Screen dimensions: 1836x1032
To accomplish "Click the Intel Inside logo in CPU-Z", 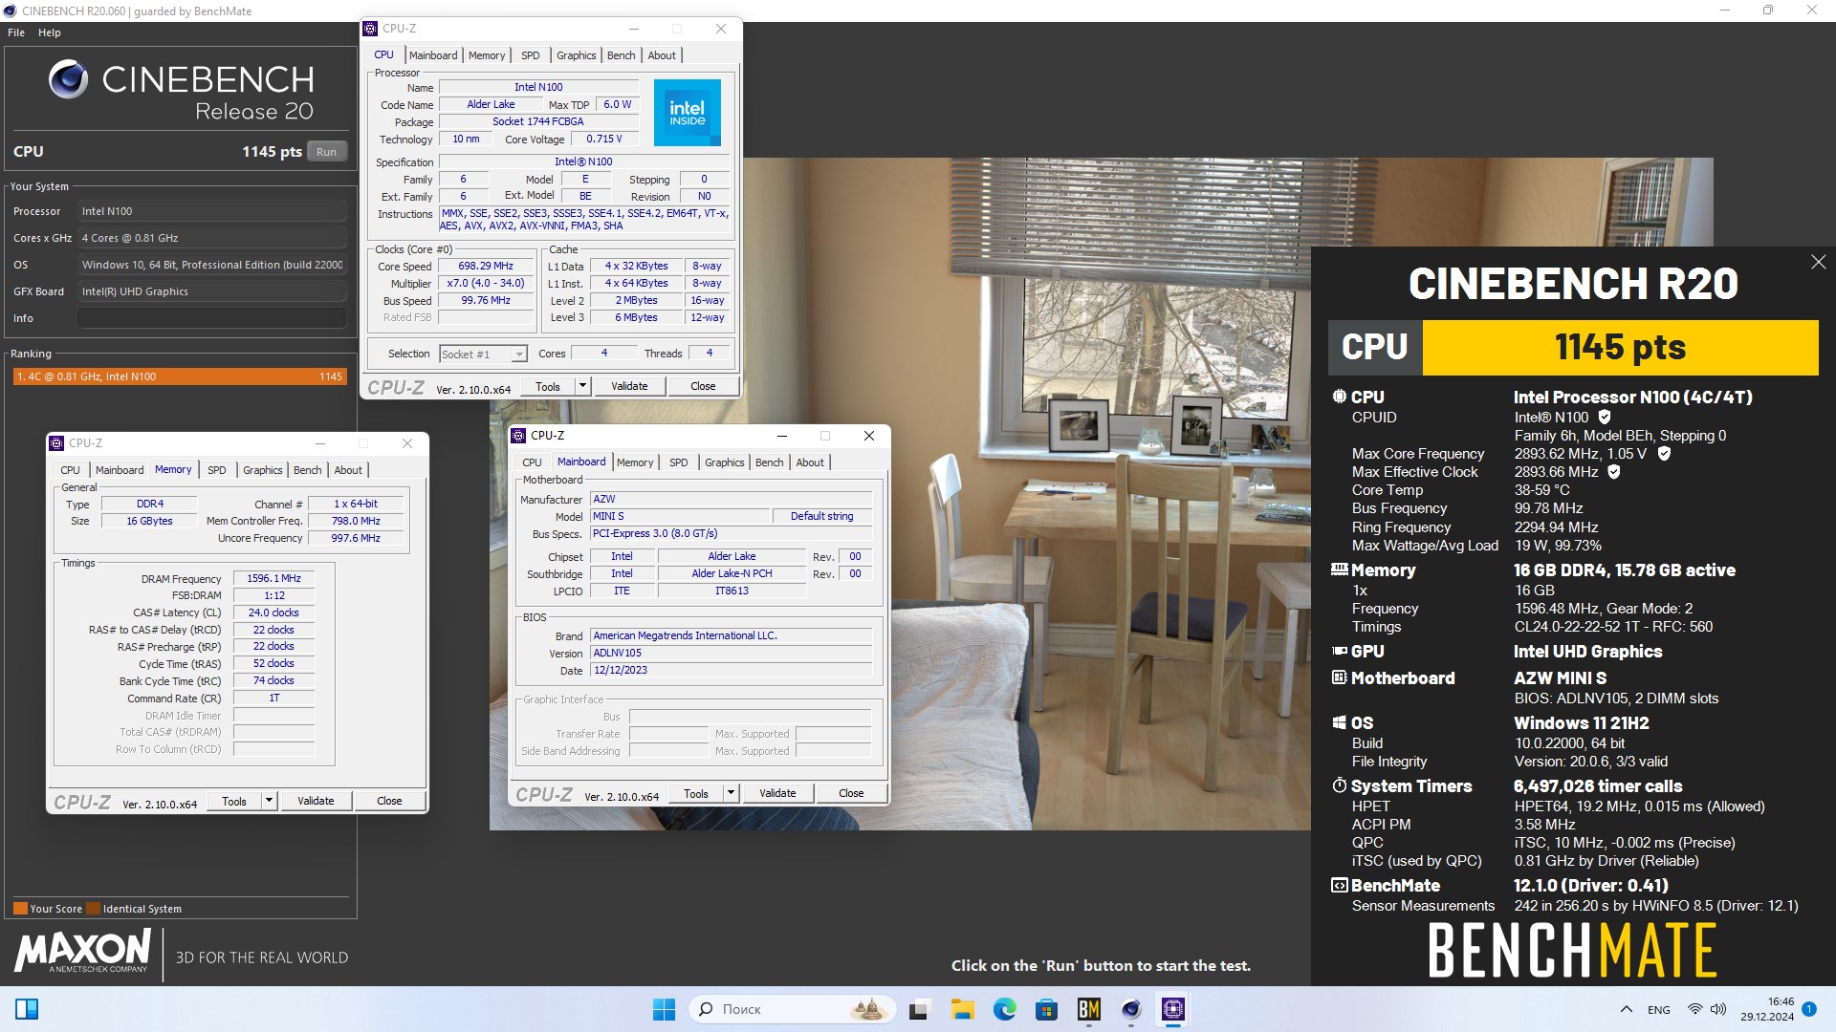I will [687, 113].
